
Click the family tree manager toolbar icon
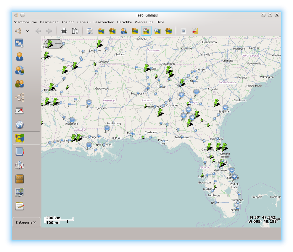point(18,31)
